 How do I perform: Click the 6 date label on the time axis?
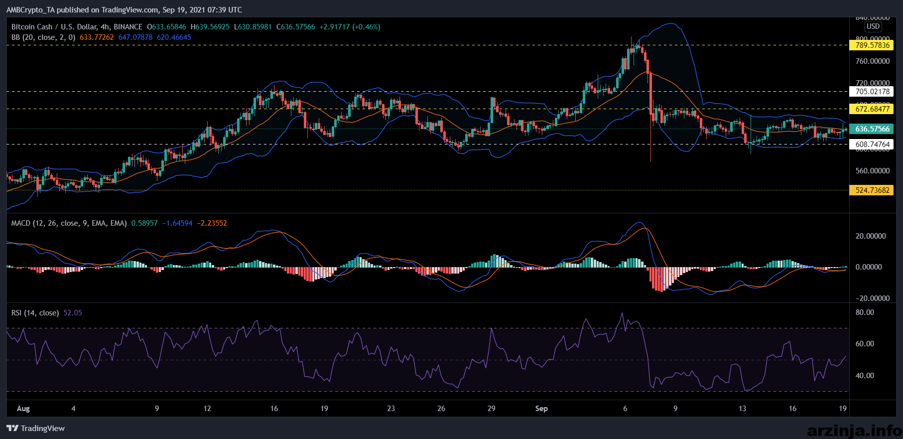coord(625,409)
